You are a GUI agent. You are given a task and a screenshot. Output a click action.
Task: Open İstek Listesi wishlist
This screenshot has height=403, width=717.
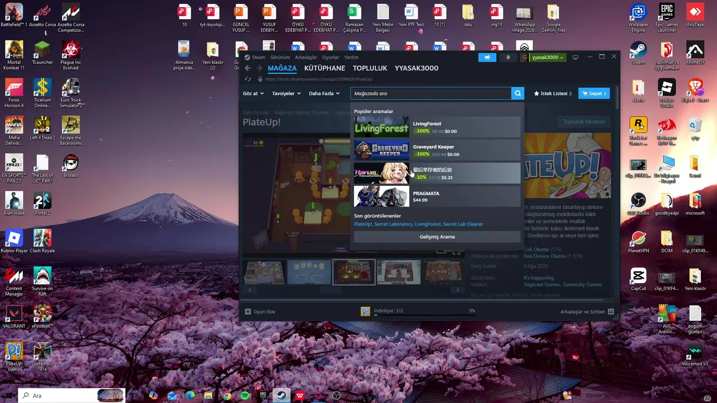[553, 93]
